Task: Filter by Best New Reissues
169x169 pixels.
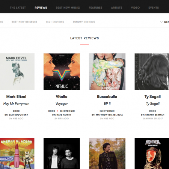Action: pyautogui.click(x=24, y=22)
